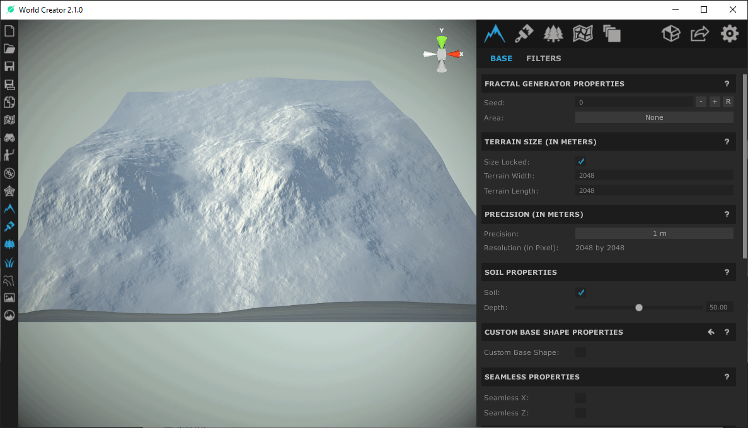748x428 pixels.
Task: Open the forest trees objects panel
Action: click(553, 33)
